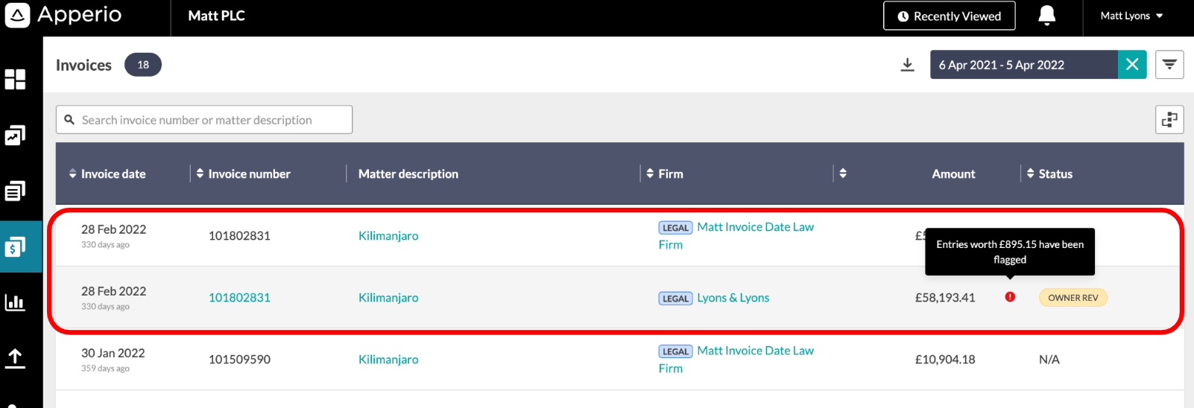Screen dimensions: 1194x408
Task: Open Matt Invoice Date Law Firm in first row
Action: (736, 235)
